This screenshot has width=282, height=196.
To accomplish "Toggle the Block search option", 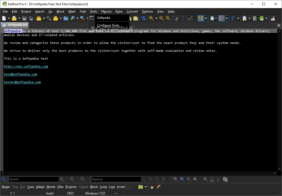I will point(94,187).
